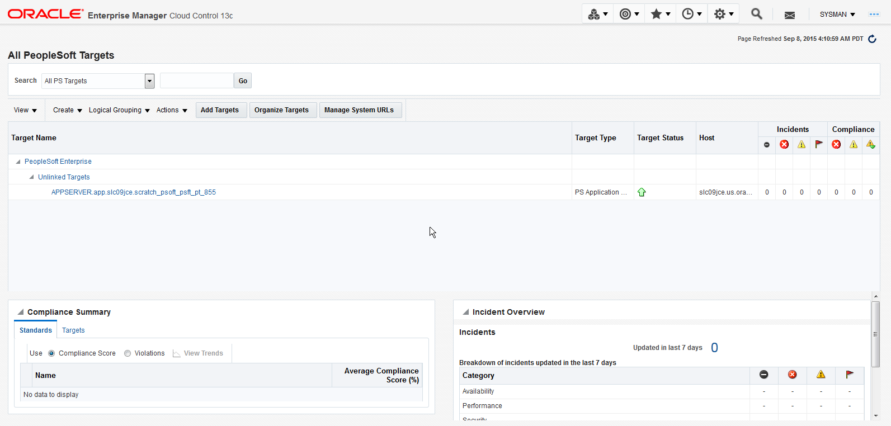Refresh the page using the refresh icon

[872, 39]
